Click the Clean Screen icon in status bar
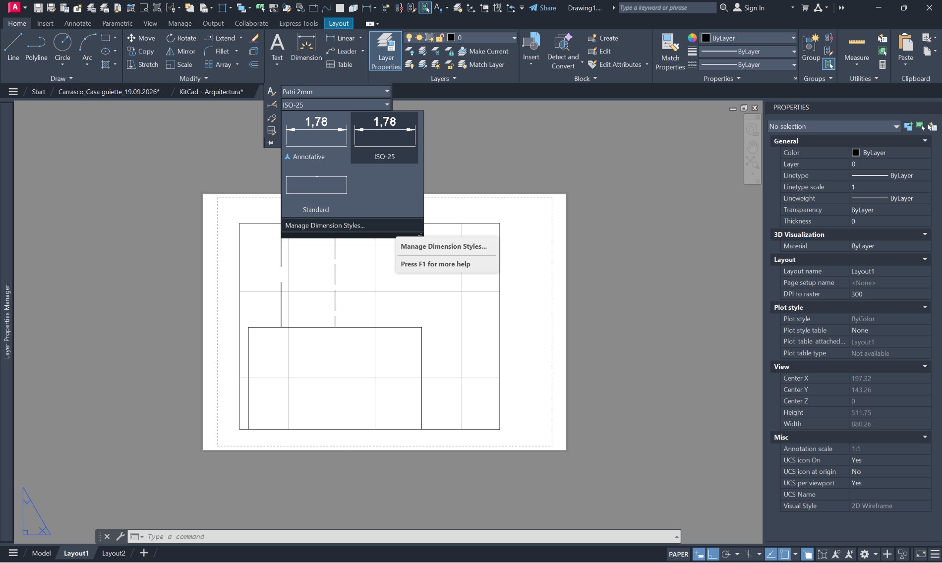The height and width of the screenshot is (563, 942). tap(921, 554)
